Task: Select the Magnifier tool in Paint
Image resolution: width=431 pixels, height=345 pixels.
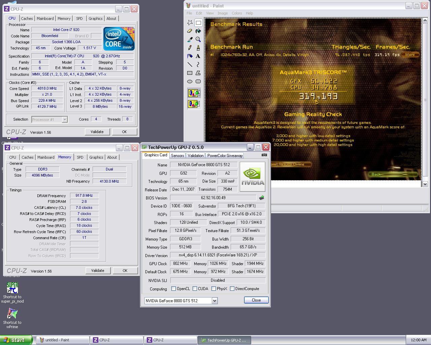Action: pyautogui.click(x=198, y=39)
